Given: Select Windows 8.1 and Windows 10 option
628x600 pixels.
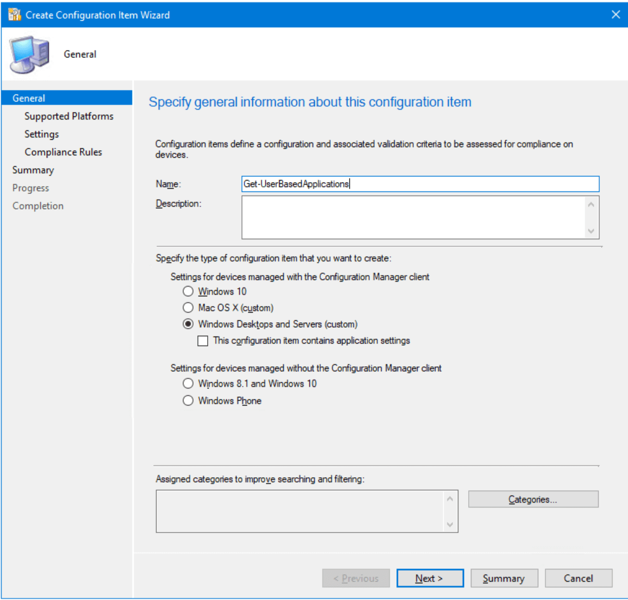Looking at the screenshot, I should click(188, 384).
